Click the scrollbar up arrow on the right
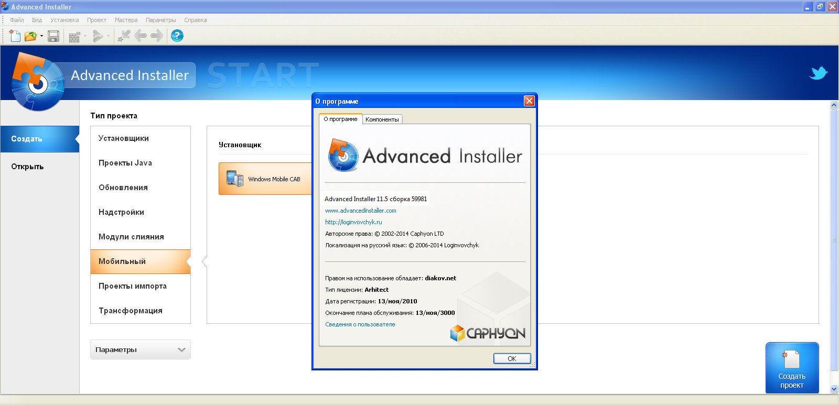839x406 pixels. pos(834,105)
